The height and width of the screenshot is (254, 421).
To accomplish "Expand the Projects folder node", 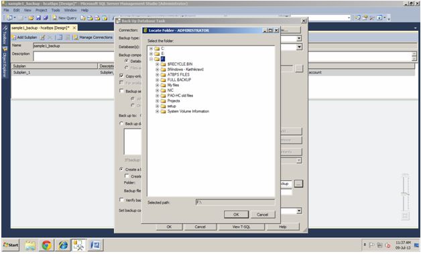I will click(158, 101).
